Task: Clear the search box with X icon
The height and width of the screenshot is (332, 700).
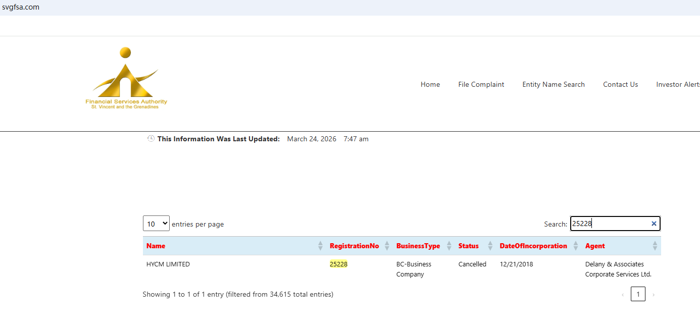Action: point(654,224)
